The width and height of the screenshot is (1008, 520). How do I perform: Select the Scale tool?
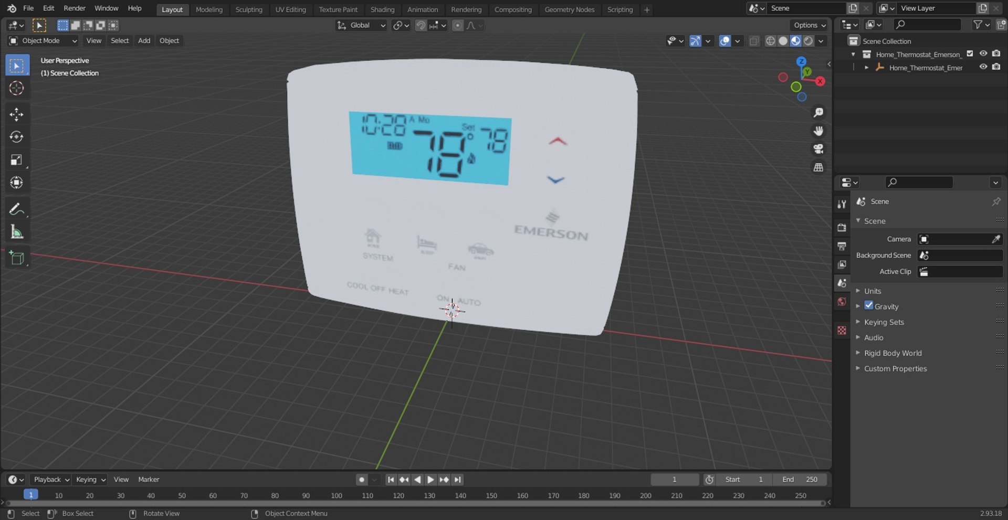17,160
